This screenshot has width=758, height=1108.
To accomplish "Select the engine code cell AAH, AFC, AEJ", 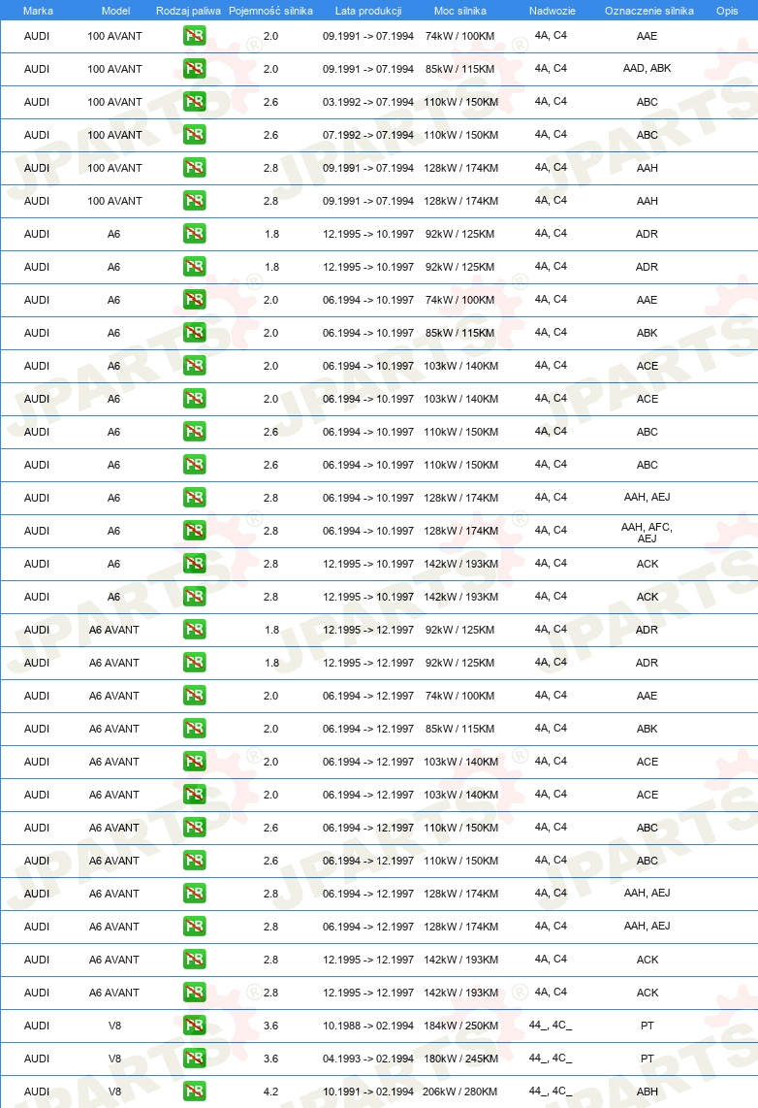I will [647, 533].
